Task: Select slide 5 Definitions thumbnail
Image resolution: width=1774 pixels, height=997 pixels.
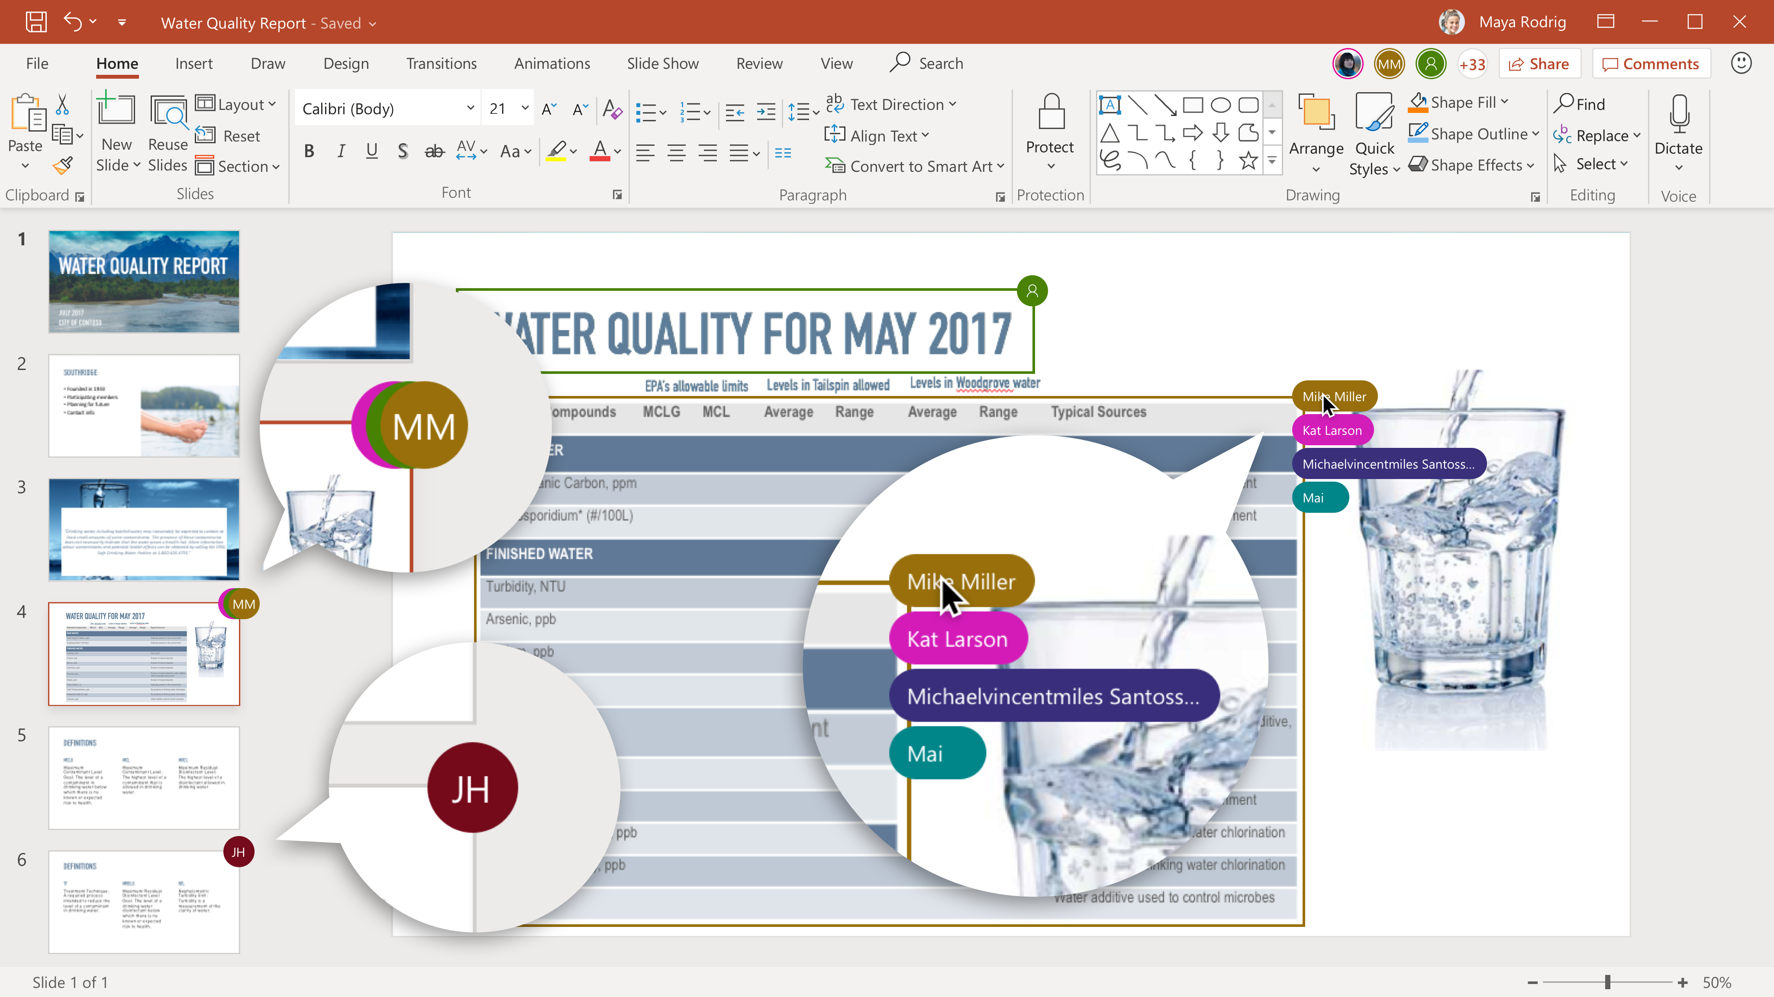Action: point(144,777)
